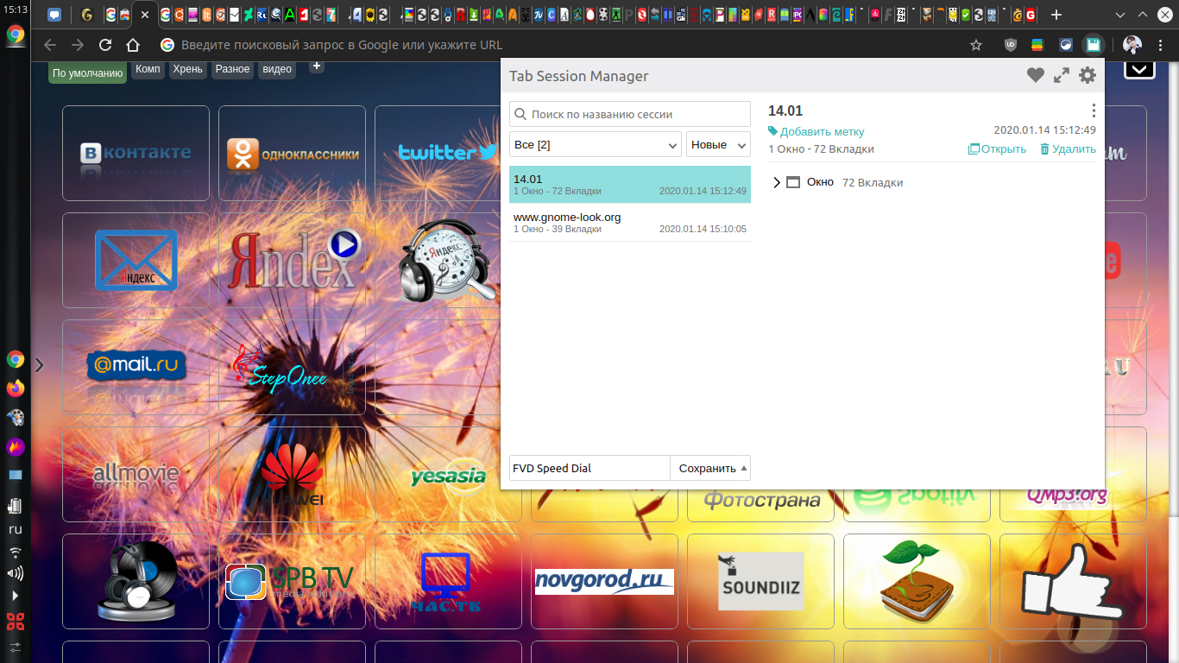Click the red four-squares panel icon

16,622
